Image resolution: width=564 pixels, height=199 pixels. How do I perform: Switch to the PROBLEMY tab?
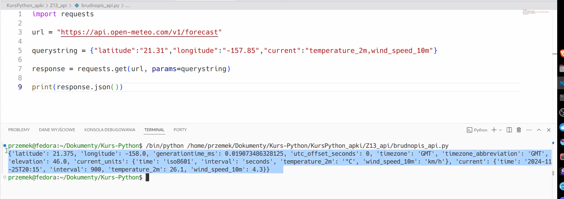(x=19, y=130)
